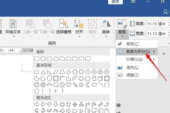The width and height of the screenshot is (170, 113).
Task: Pick the hexagon shape
Action: [x=81, y=72]
